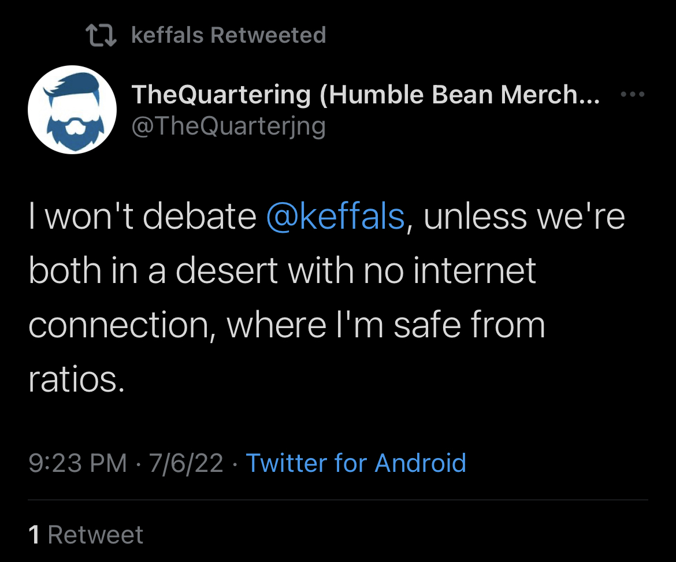Image resolution: width=676 pixels, height=562 pixels.
Task: Click the keffals Retweeted label
Action: 228,35
